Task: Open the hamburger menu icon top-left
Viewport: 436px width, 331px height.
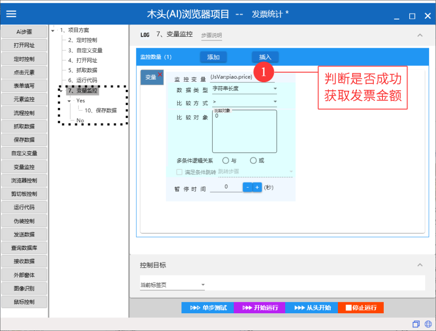Action: (x=11, y=13)
